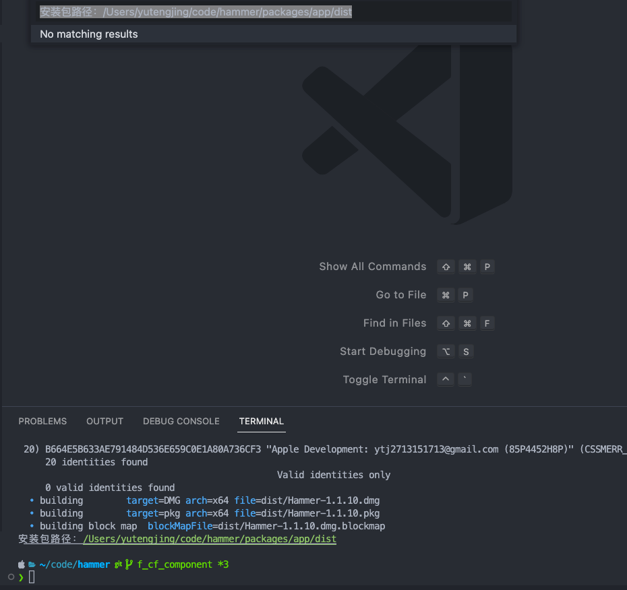The height and width of the screenshot is (590, 627).
Task: Click the 0 valid identities found line
Action: pos(110,488)
